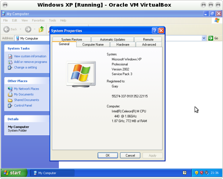
Task: Open the Tools menu
Action: [53, 21]
